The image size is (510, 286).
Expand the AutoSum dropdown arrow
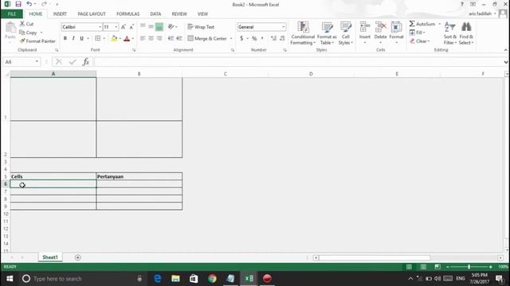point(439,24)
